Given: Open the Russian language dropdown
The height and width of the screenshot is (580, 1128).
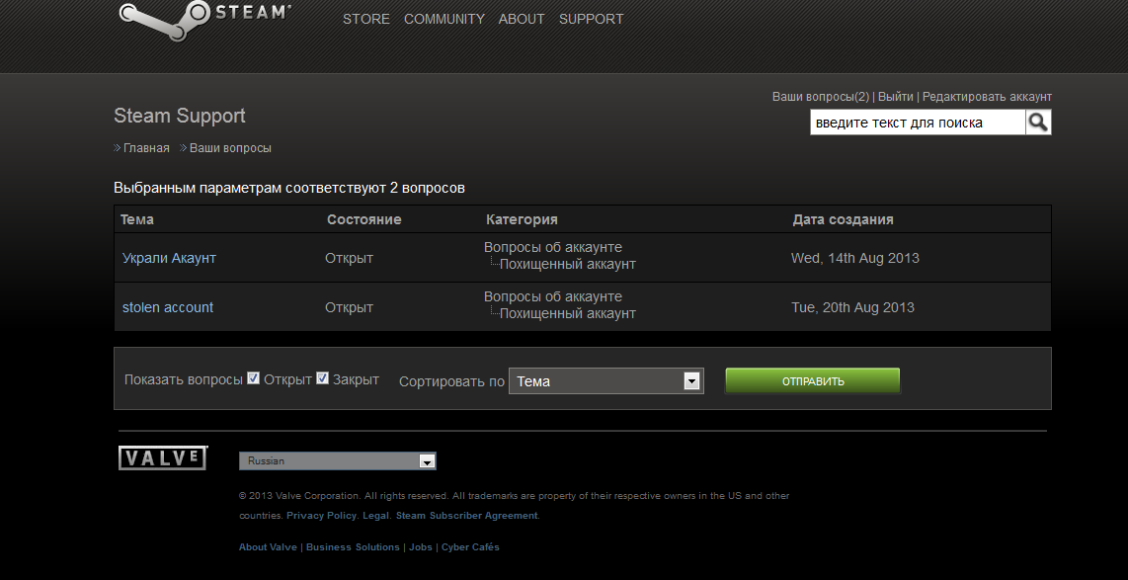Looking at the screenshot, I should 338,461.
